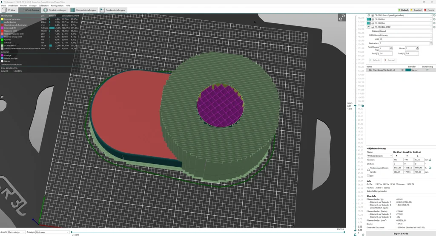Open the Calibration menu
436x236 pixels.
43,6
